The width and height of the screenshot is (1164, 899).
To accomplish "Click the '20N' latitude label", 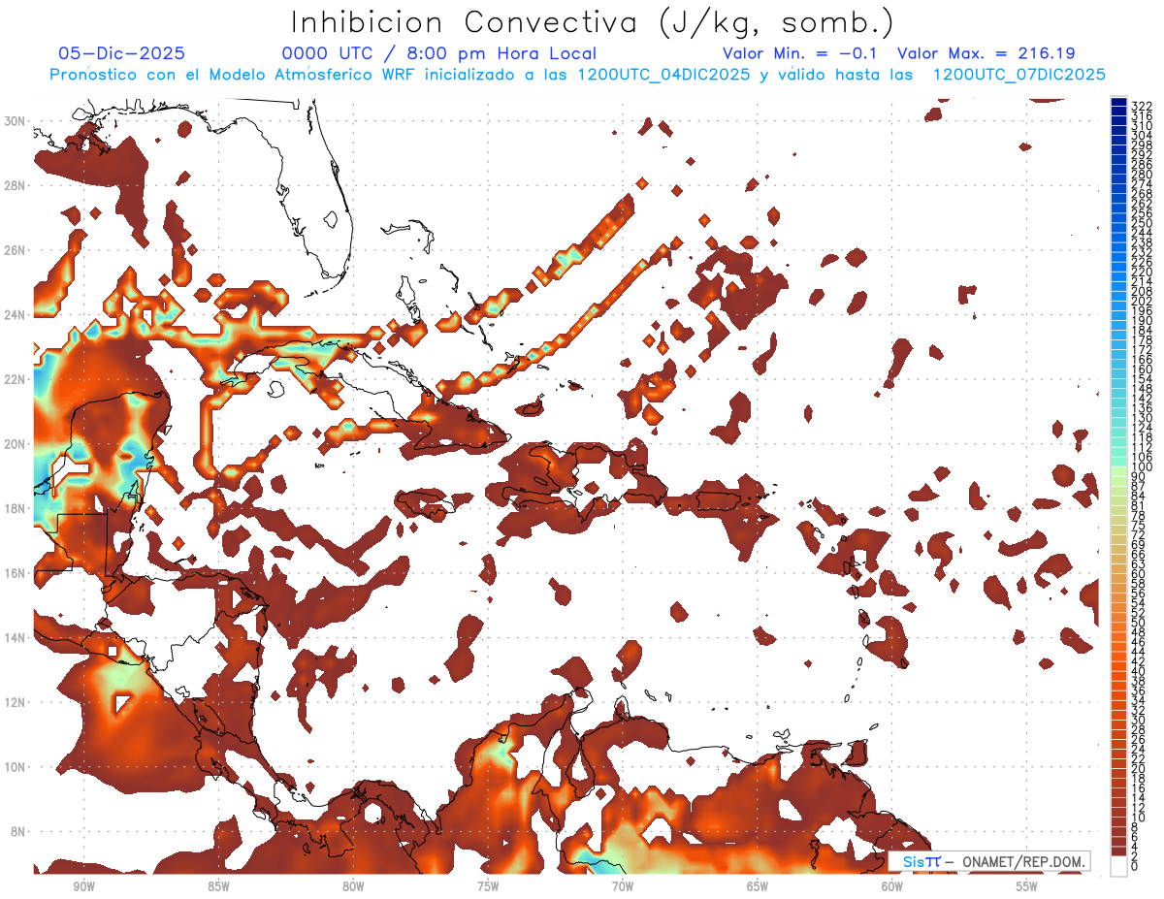I will click(x=16, y=443).
